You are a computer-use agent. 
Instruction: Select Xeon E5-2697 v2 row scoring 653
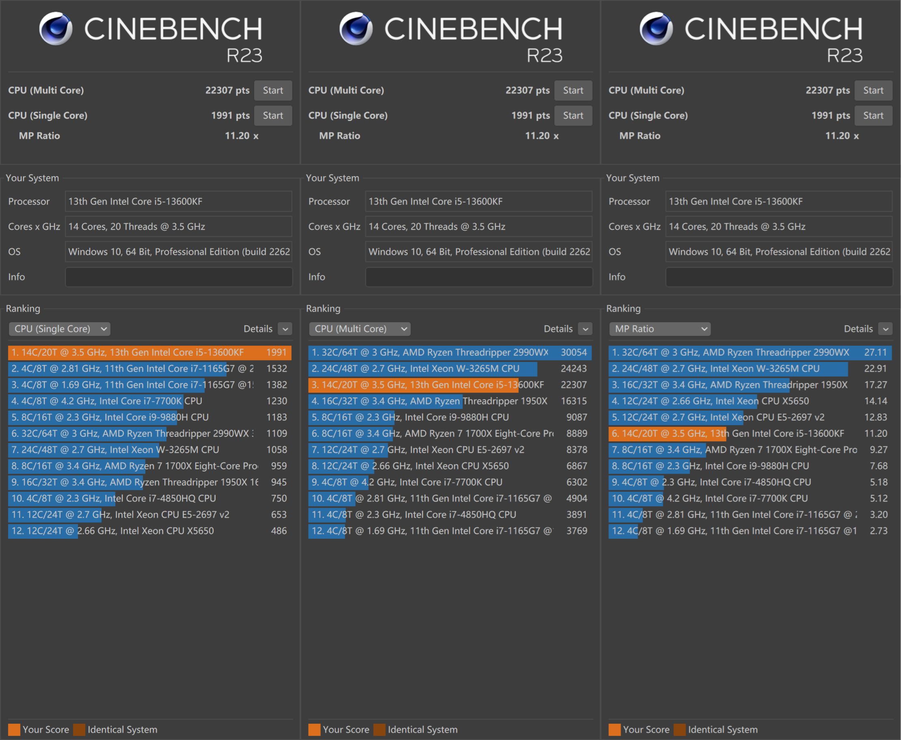click(x=150, y=514)
